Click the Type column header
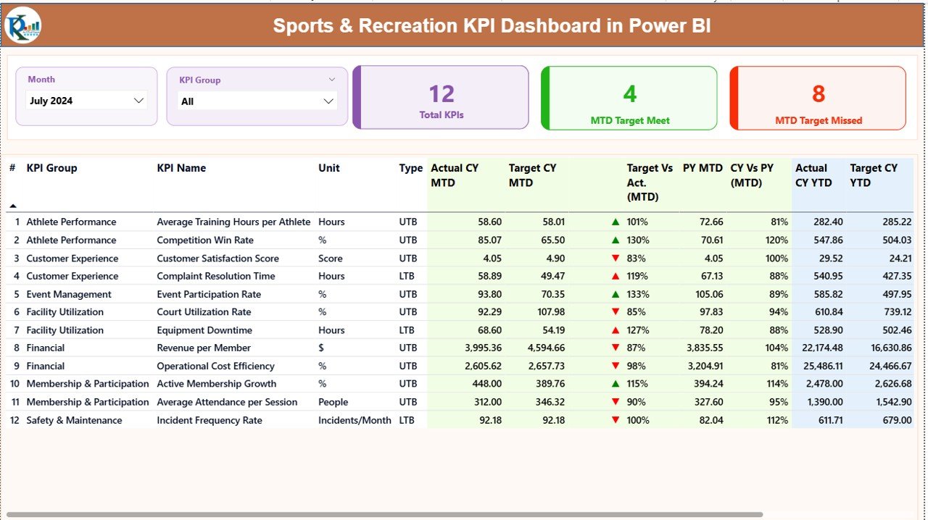The height and width of the screenshot is (520, 928). [x=410, y=168]
